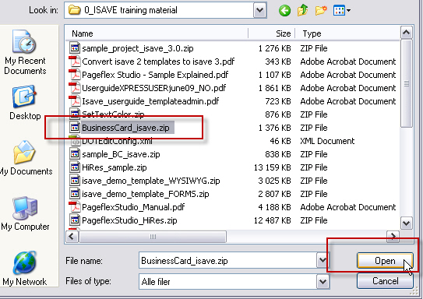Select PageflexStudio_HiRes.zip icon
Viewport: 423px width, 299px height.
pos(75,220)
